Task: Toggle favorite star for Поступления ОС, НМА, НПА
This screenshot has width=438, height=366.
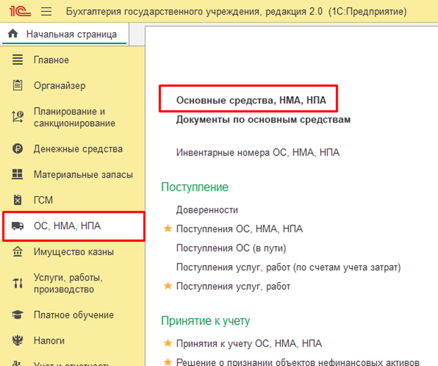Action: pos(168,229)
